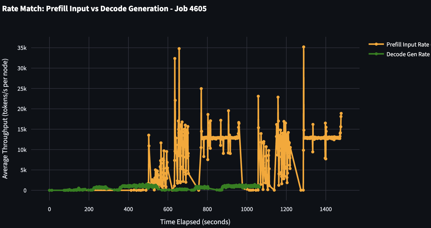The image size is (431, 228).
Task: Click the 25k prefill spike before 800 seconds
Action: [201, 89]
